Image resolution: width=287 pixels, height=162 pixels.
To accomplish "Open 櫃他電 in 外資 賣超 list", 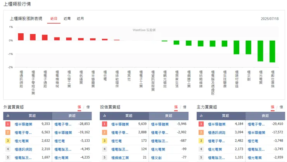I will pos(60,141).
